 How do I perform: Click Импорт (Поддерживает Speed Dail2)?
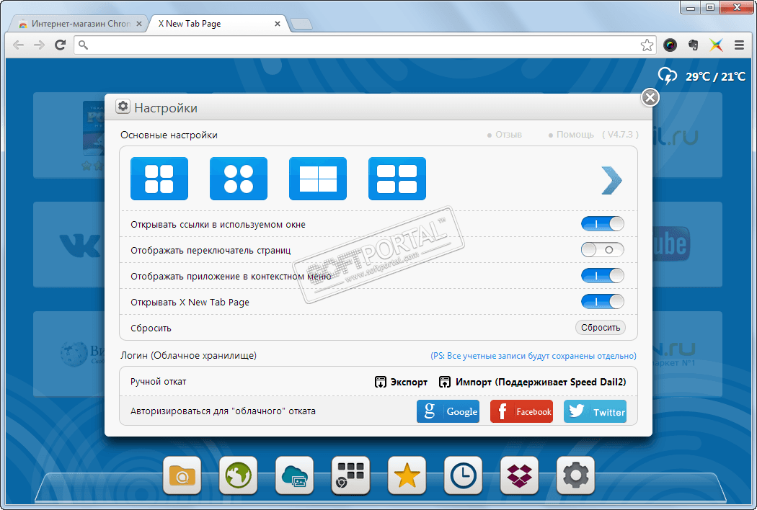(x=533, y=382)
